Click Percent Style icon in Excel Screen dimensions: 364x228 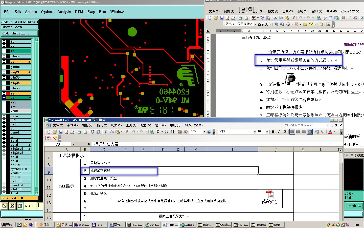(323, 132)
